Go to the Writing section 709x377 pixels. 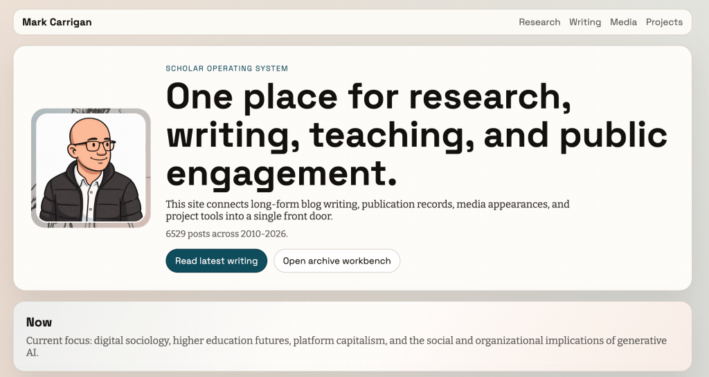585,22
